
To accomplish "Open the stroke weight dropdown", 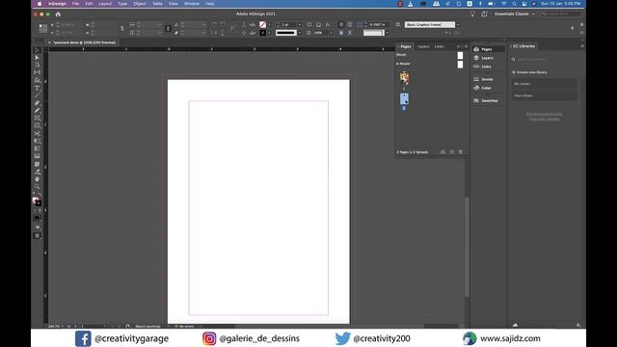I will click(x=300, y=25).
